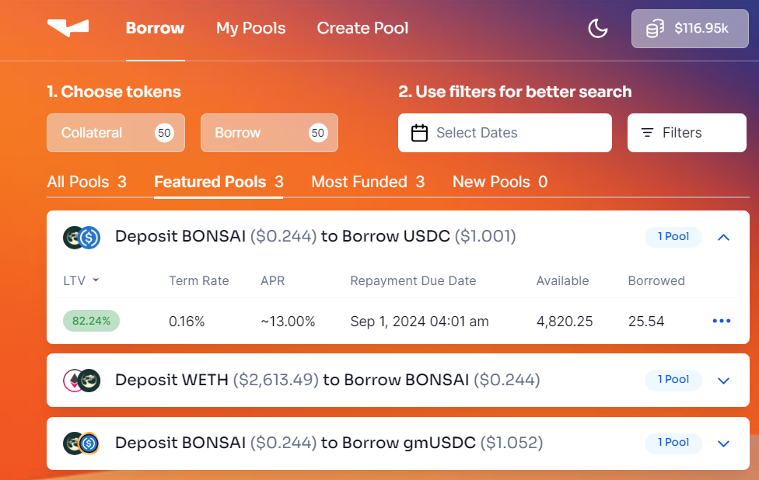Image resolution: width=759 pixels, height=480 pixels.
Task: Switch to the All Pools tab
Action: (86, 182)
